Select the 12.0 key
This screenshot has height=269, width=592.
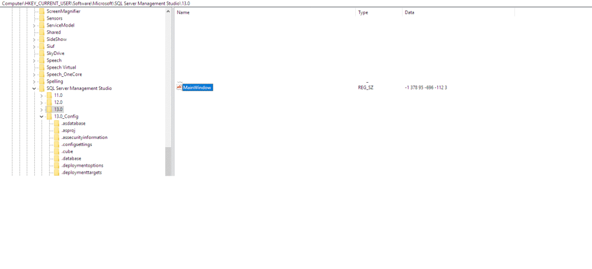coord(58,103)
